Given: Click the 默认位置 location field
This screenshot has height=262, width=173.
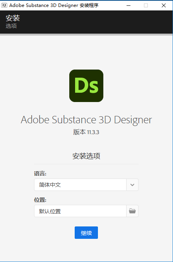Looking at the screenshot, I should [x=81, y=211].
